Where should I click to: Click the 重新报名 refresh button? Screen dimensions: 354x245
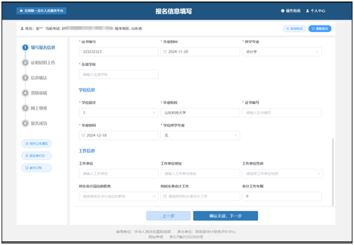[319, 29]
